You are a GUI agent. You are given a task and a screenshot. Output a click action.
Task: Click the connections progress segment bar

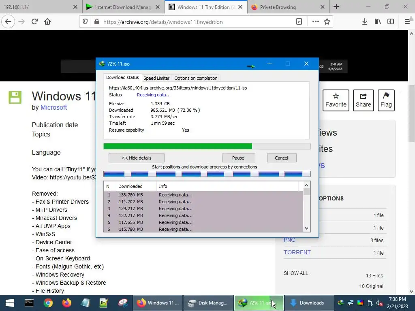(x=207, y=174)
